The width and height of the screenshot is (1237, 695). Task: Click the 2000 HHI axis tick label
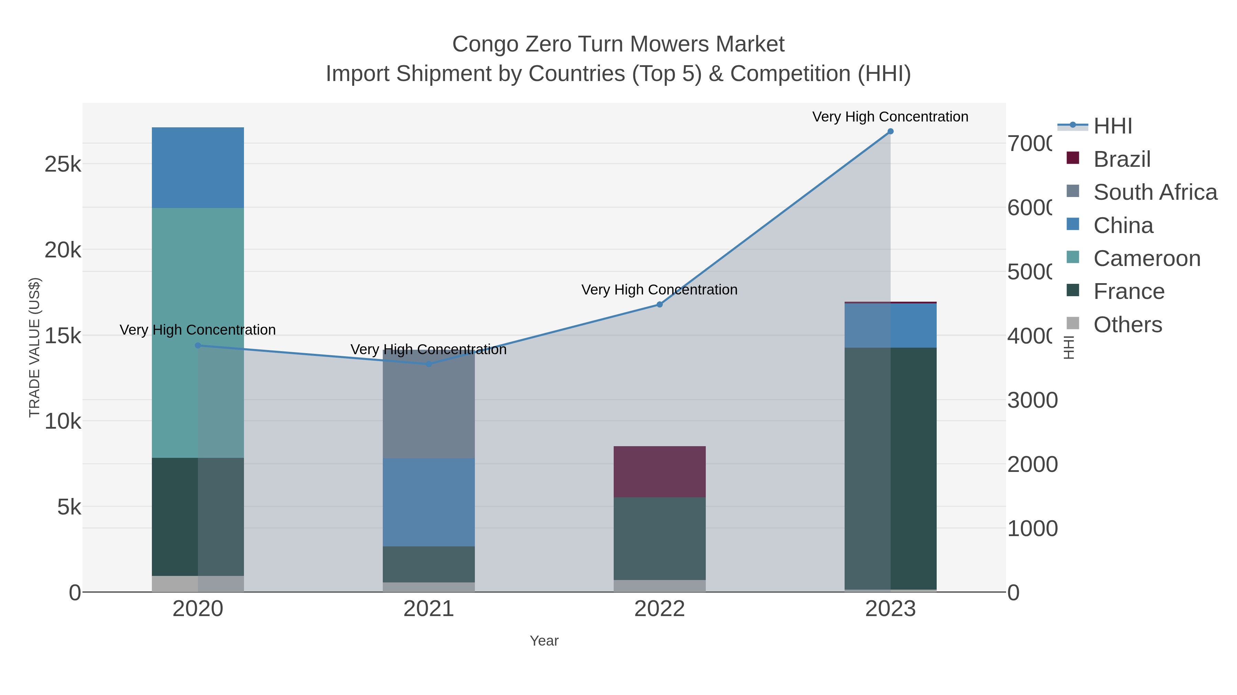pyautogui.click(x=1033, y=464)
